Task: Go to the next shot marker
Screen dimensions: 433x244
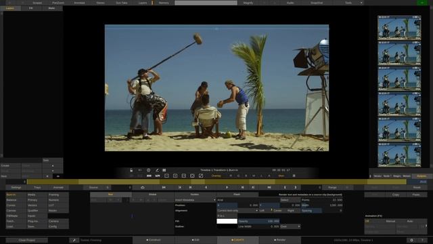Action: coord(253,187)
